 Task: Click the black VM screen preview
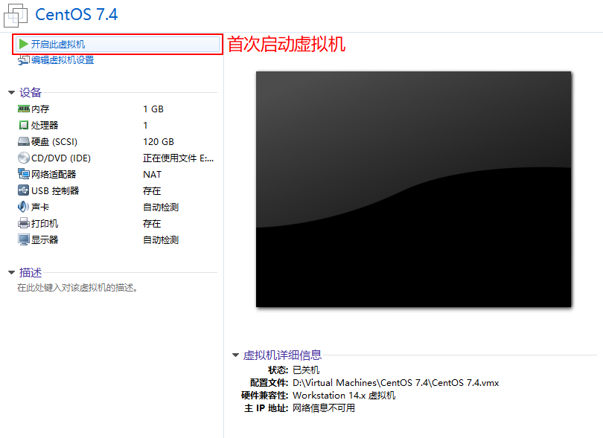click(x=413, y=189)
